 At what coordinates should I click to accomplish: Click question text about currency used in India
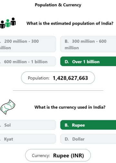coord(70,107)
